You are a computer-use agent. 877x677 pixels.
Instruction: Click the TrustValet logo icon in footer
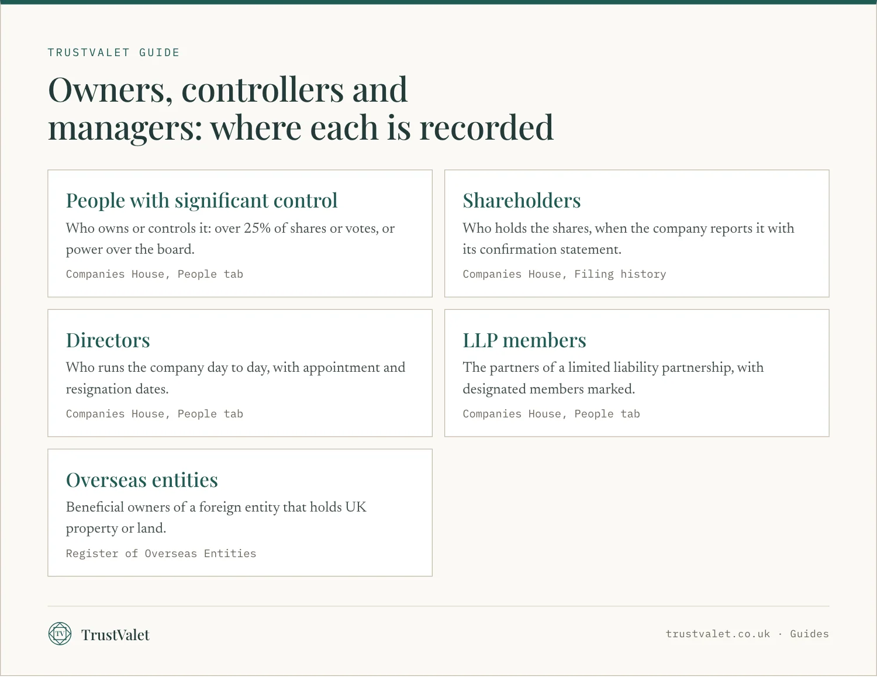point(60,634)
